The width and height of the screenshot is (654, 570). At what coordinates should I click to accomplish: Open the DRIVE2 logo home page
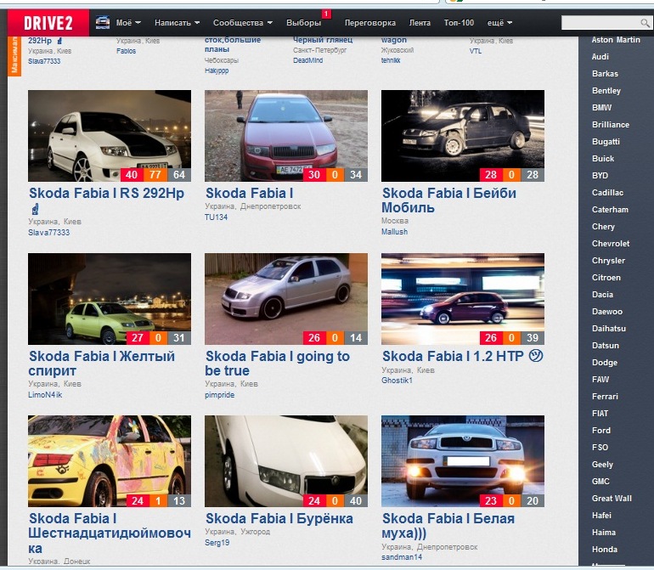(x=48, y=23)
